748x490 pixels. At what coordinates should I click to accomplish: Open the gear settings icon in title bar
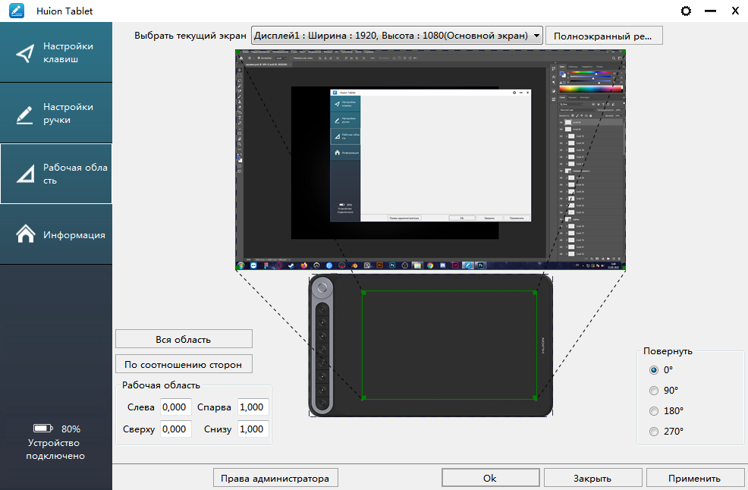point(687,11)
